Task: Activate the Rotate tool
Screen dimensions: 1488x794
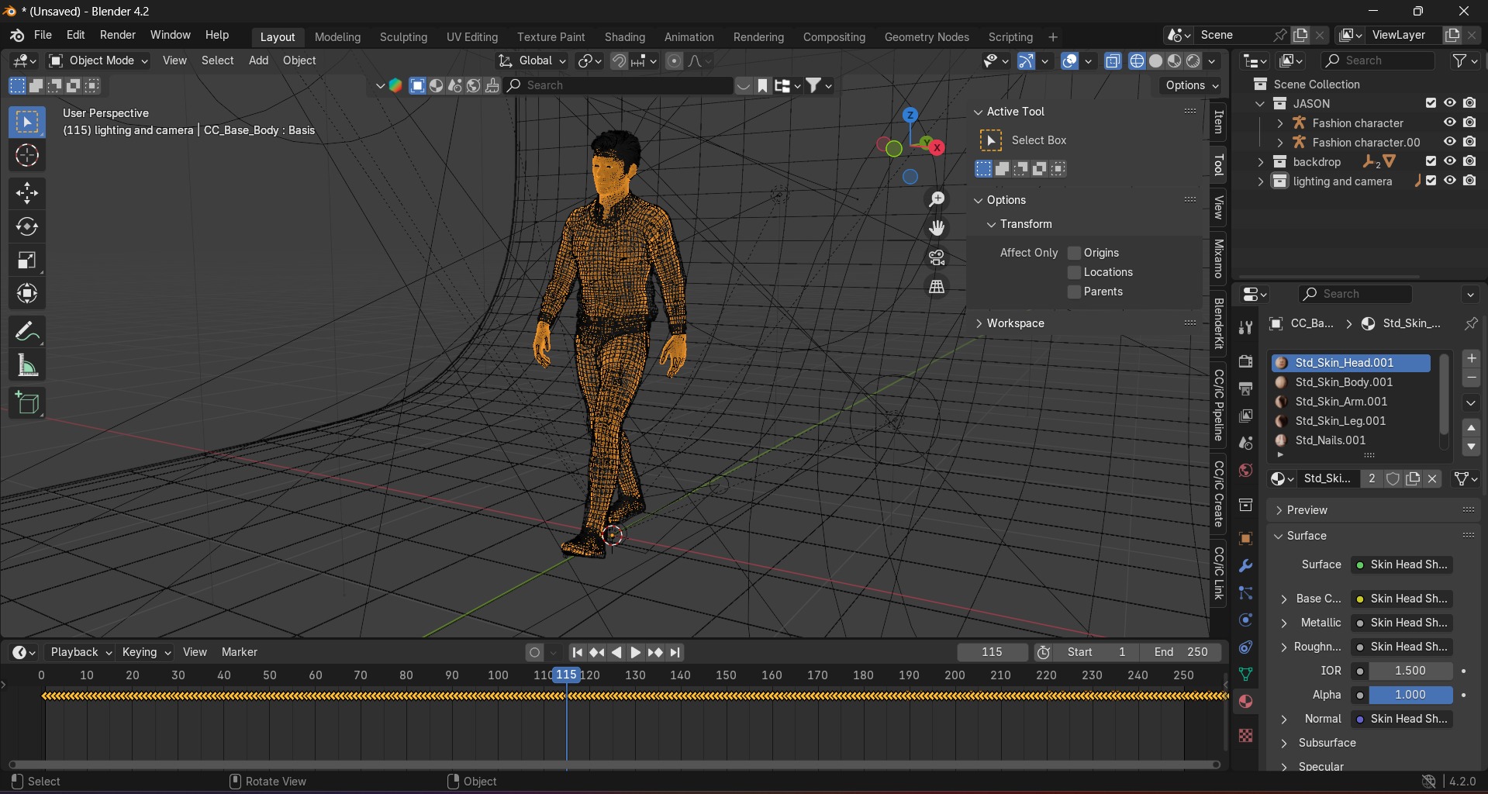Action: pos(27,226)
